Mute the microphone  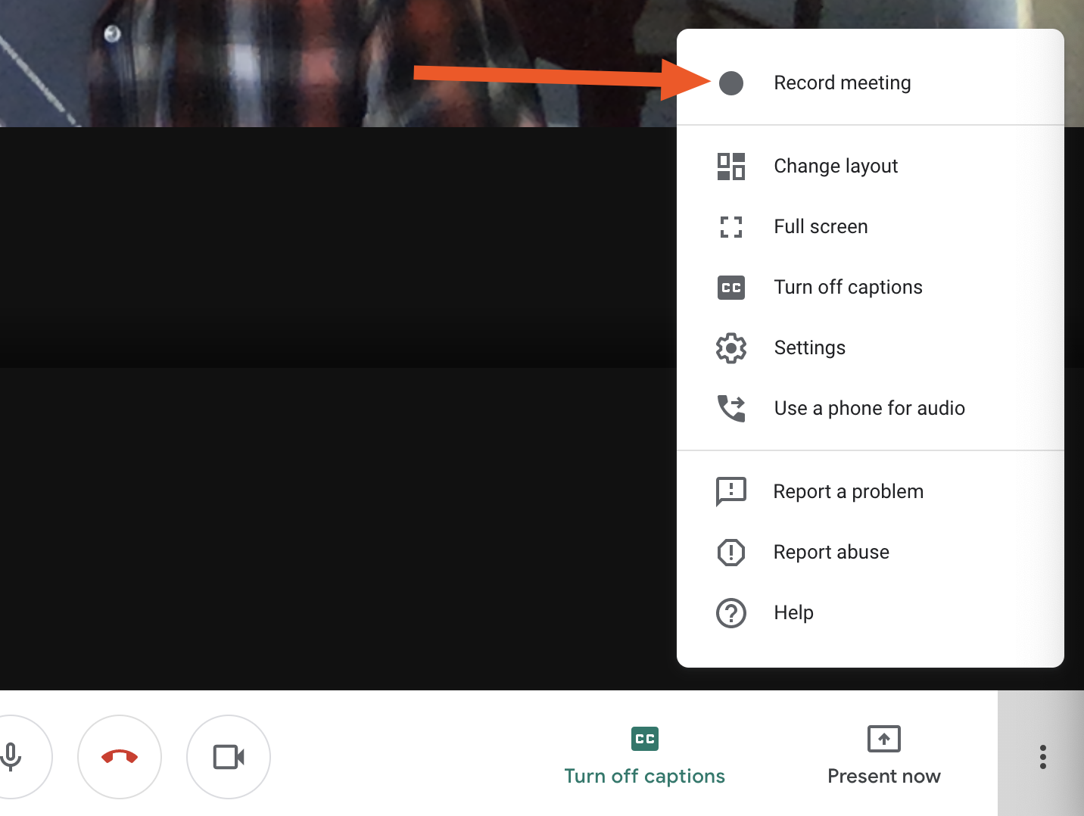point(12,757)
